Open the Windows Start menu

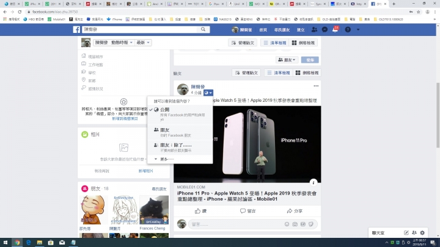tap(5, 243)
